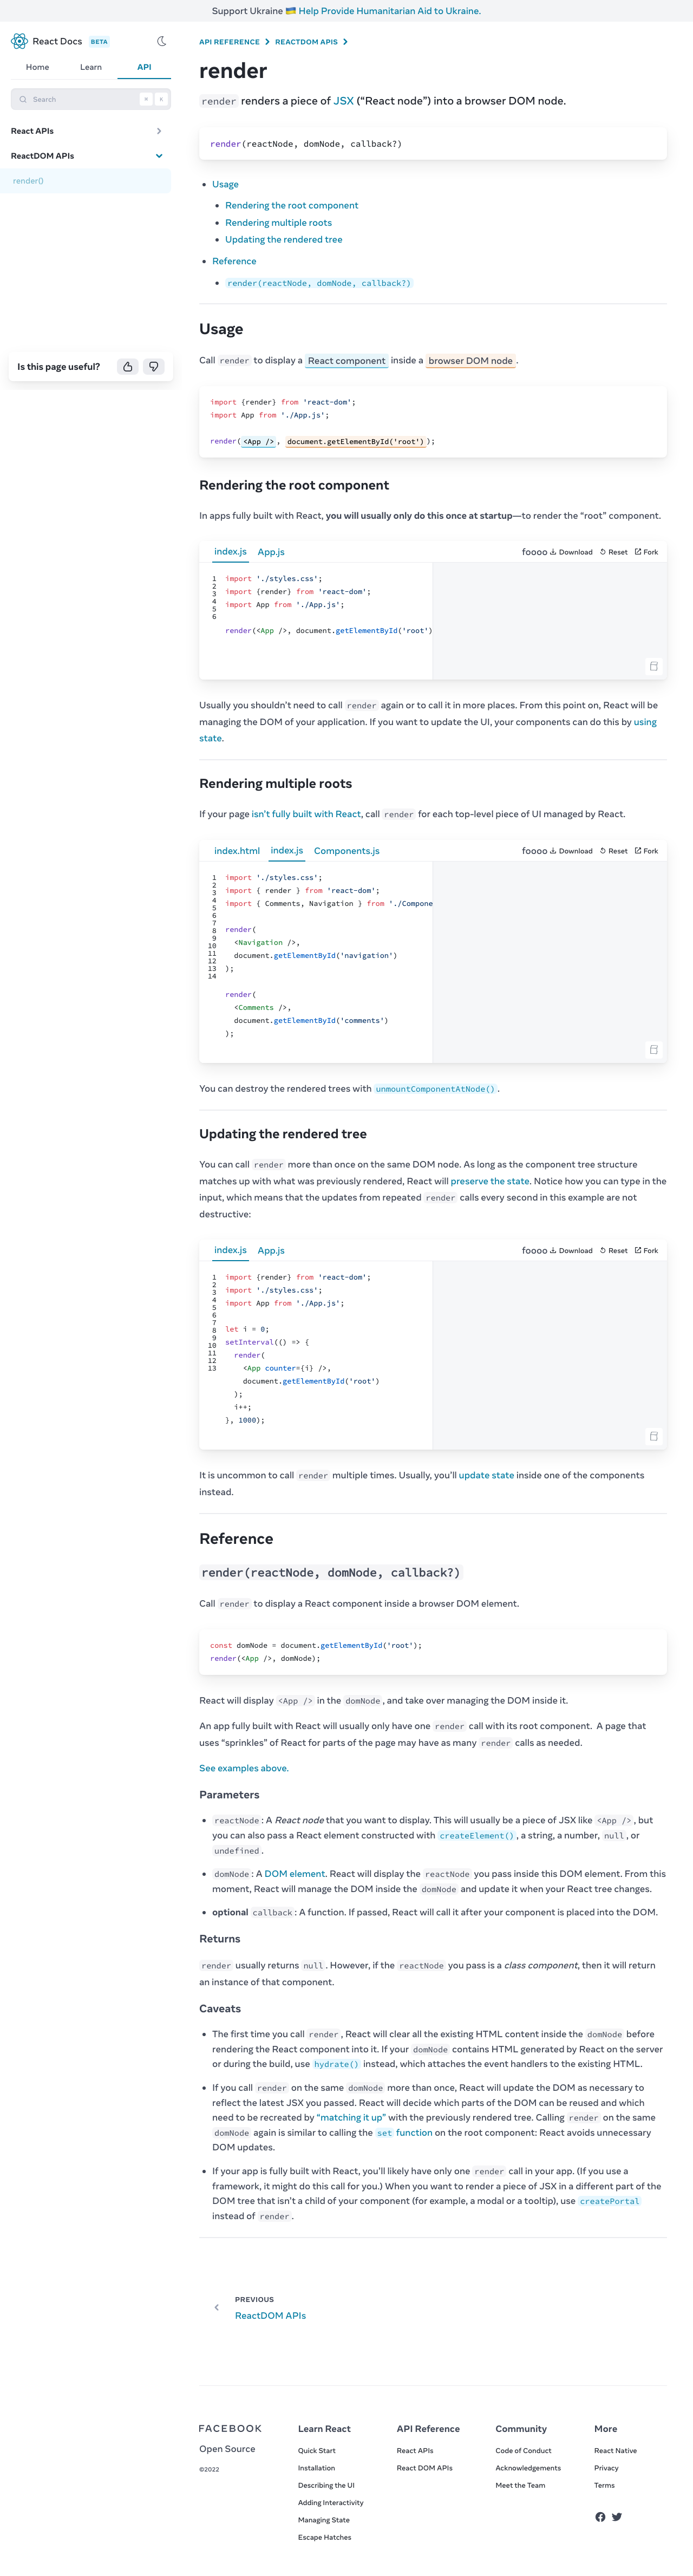Fork the Updating the rendered tree sandbox

(x=646, y=1250)
